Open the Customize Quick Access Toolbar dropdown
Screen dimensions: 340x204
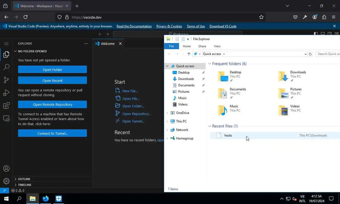[x=188, y=39]
